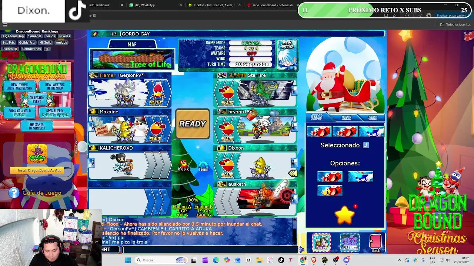This screenshot has width=474, height=266.
Task: Select the Mobile icon
Action: [183, 165]
